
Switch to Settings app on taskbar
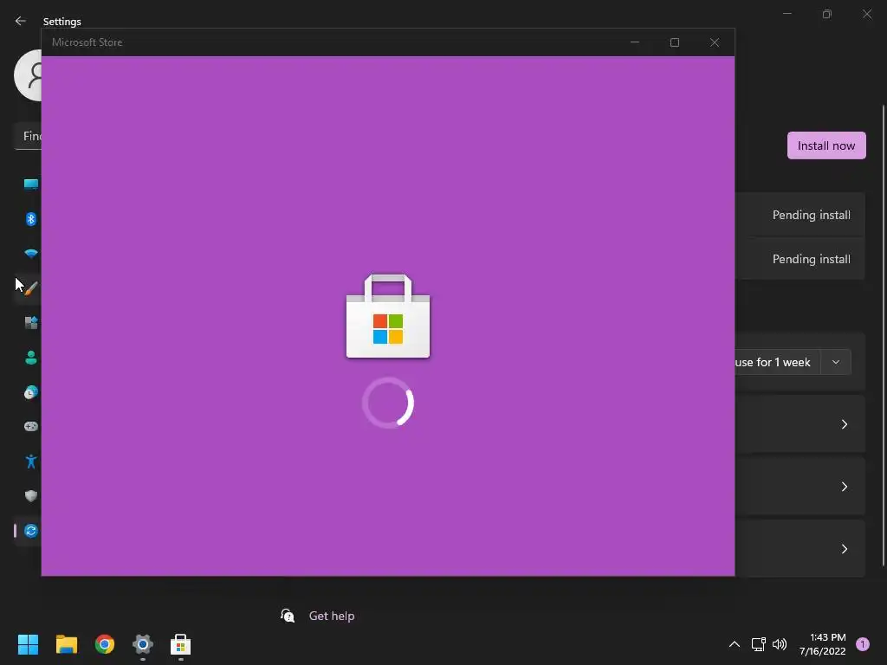[143, 644]
